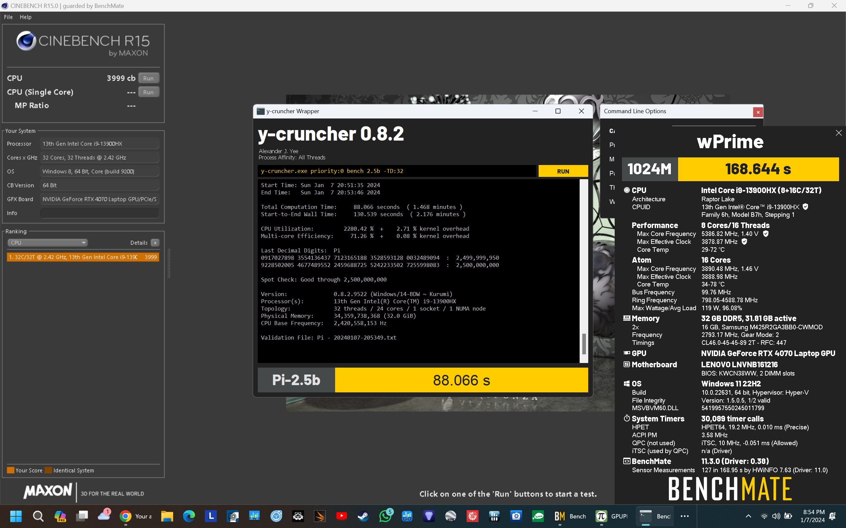Image resolution: width=846 pixels, height=528 pixels.
Task: Click the y-cruncher command line input field
Action: coord(397,171)
